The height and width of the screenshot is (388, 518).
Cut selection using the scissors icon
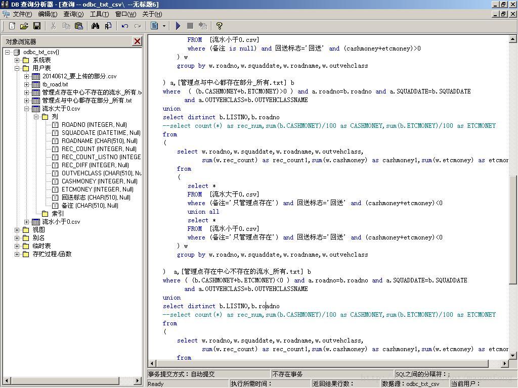click(x=53, y=26)
